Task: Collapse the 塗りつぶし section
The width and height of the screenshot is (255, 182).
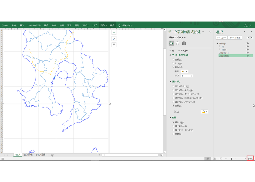Action: [170, 82]
